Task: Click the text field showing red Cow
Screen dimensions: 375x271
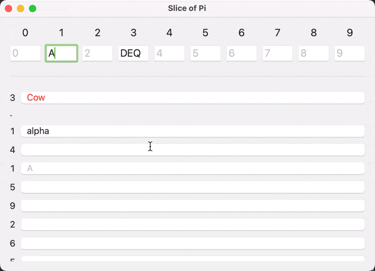Action: tap(193, 98)
